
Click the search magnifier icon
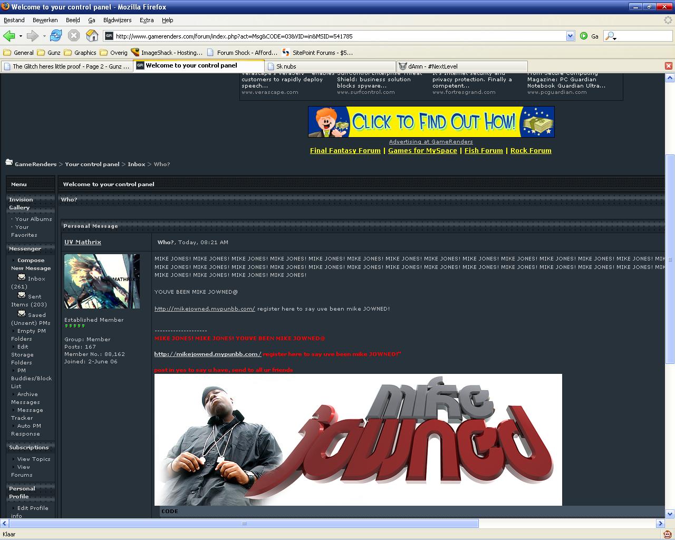point(610,36)
